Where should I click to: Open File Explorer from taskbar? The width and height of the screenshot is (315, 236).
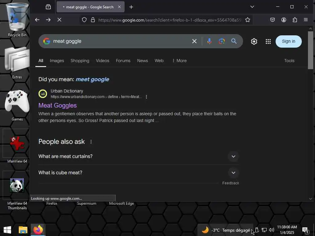pos(23,230)
